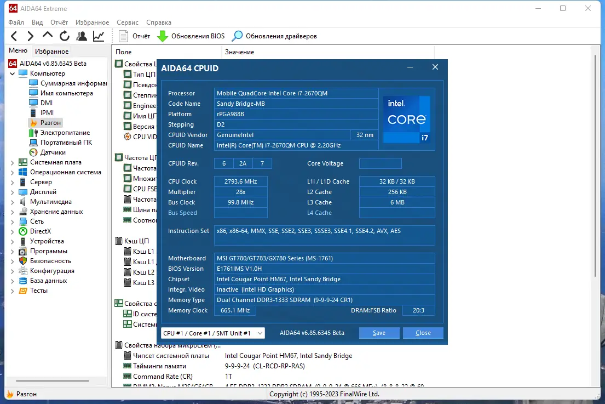Image resolution: width=605 pixels, height=404 pixels.
Task: Click the Refresh icon in toolbar
Action: tap(65, 36)
